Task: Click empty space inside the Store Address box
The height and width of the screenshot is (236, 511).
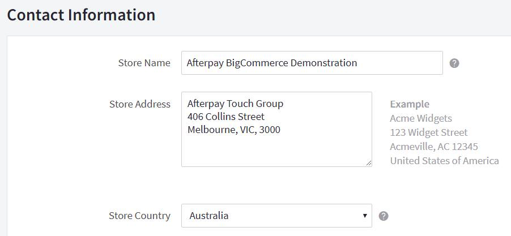Action: pyautogui.click(x=276, y=150)
